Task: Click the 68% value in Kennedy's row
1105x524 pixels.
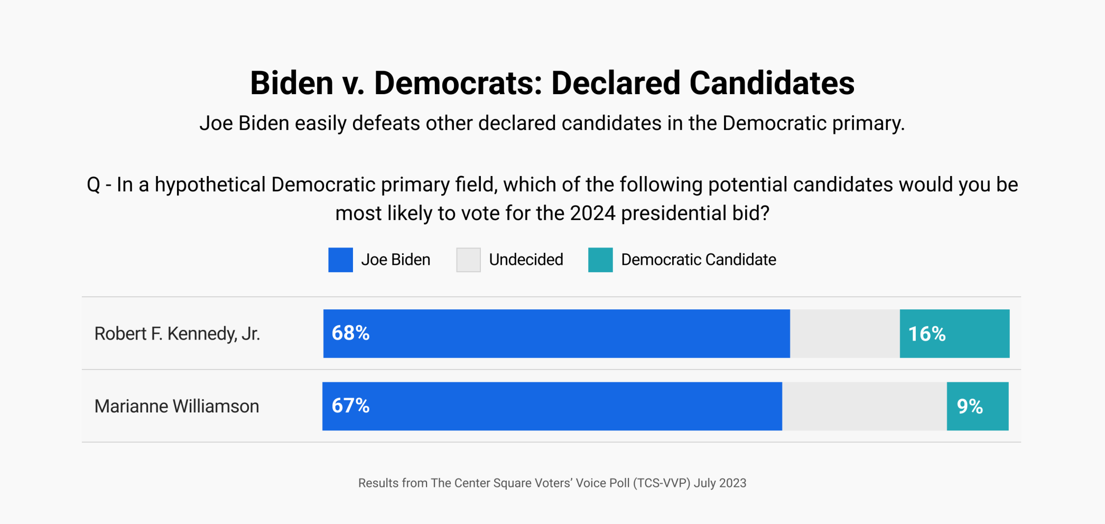Action: click(x=350, y=333)
